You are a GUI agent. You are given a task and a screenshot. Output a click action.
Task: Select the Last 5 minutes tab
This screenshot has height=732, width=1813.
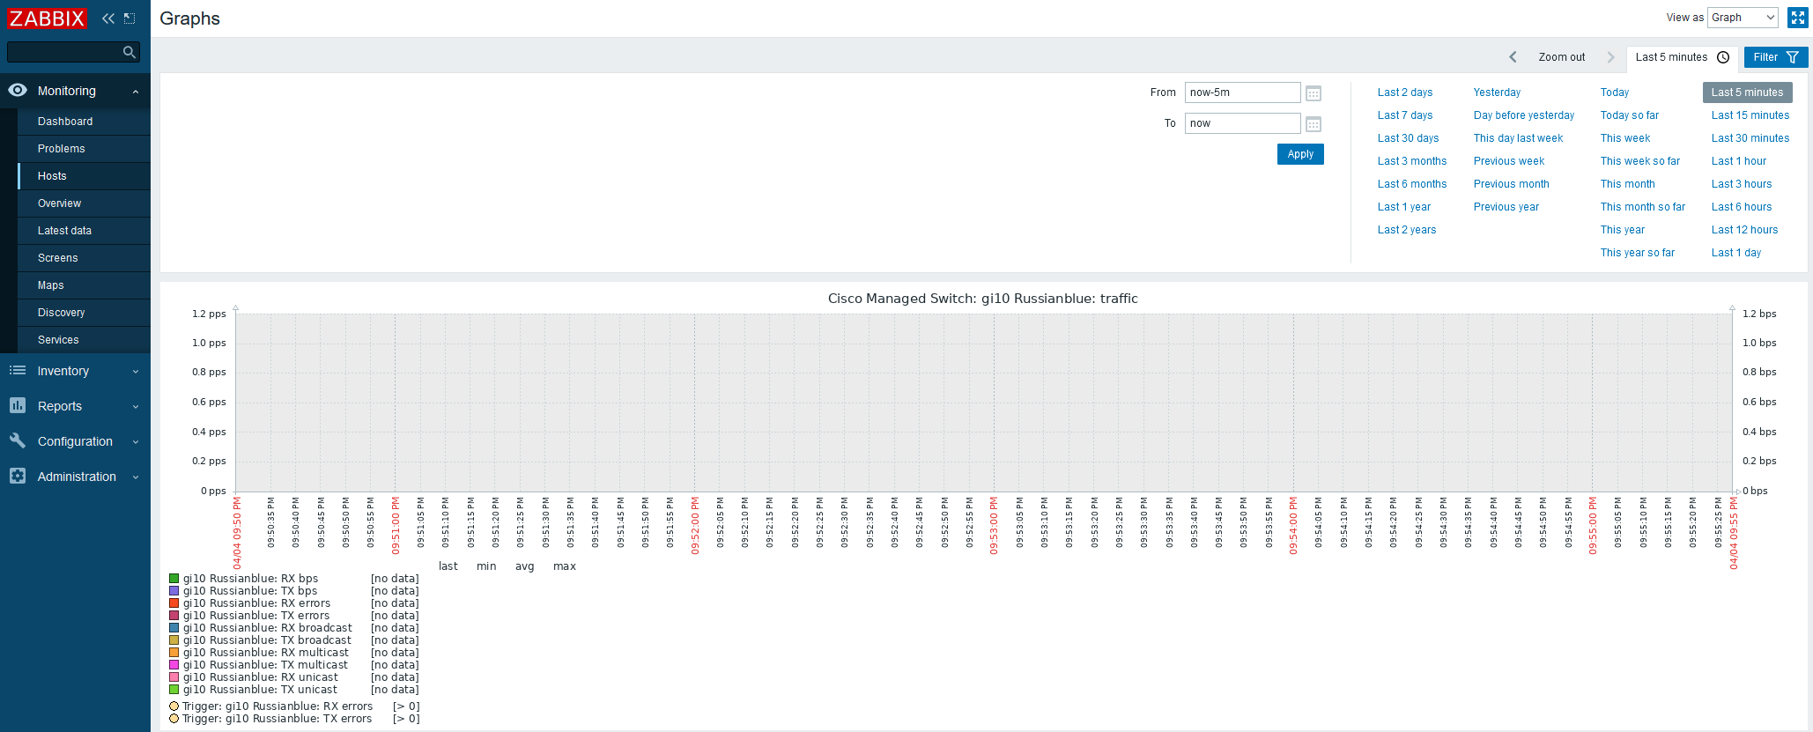click(1681, 57)
